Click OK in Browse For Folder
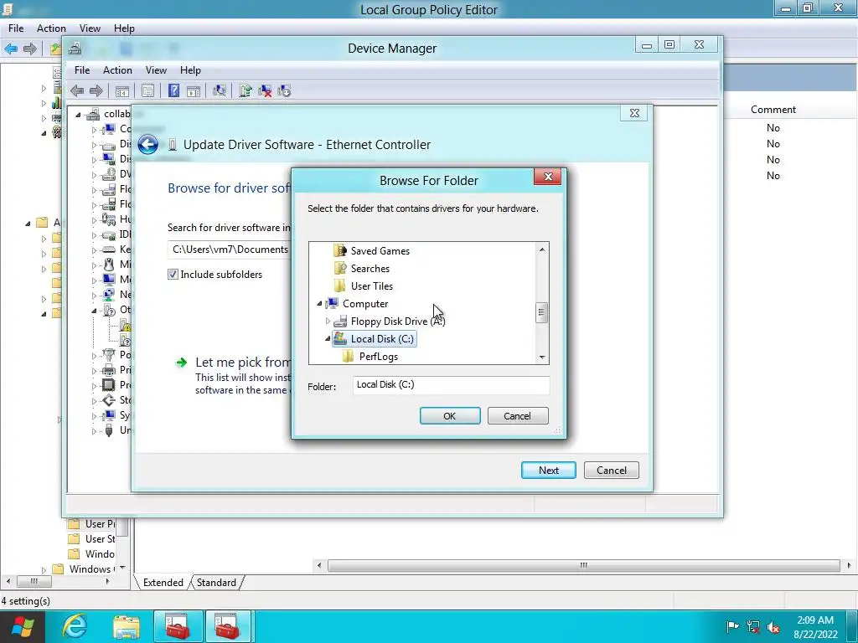 450,416
